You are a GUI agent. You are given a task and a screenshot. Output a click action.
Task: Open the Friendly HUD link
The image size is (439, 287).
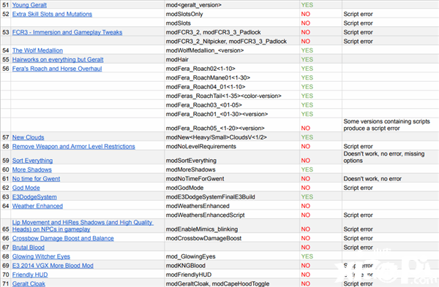[x=30, y=275]
